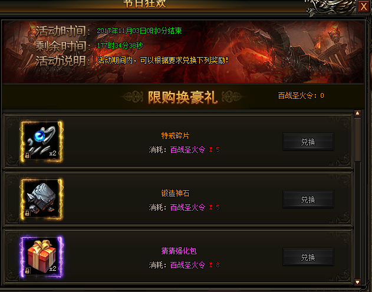The height and width of the screenshot is (292, 372).
Task: Click the reward list scrollbar thumb
Action: coord(357,140)
